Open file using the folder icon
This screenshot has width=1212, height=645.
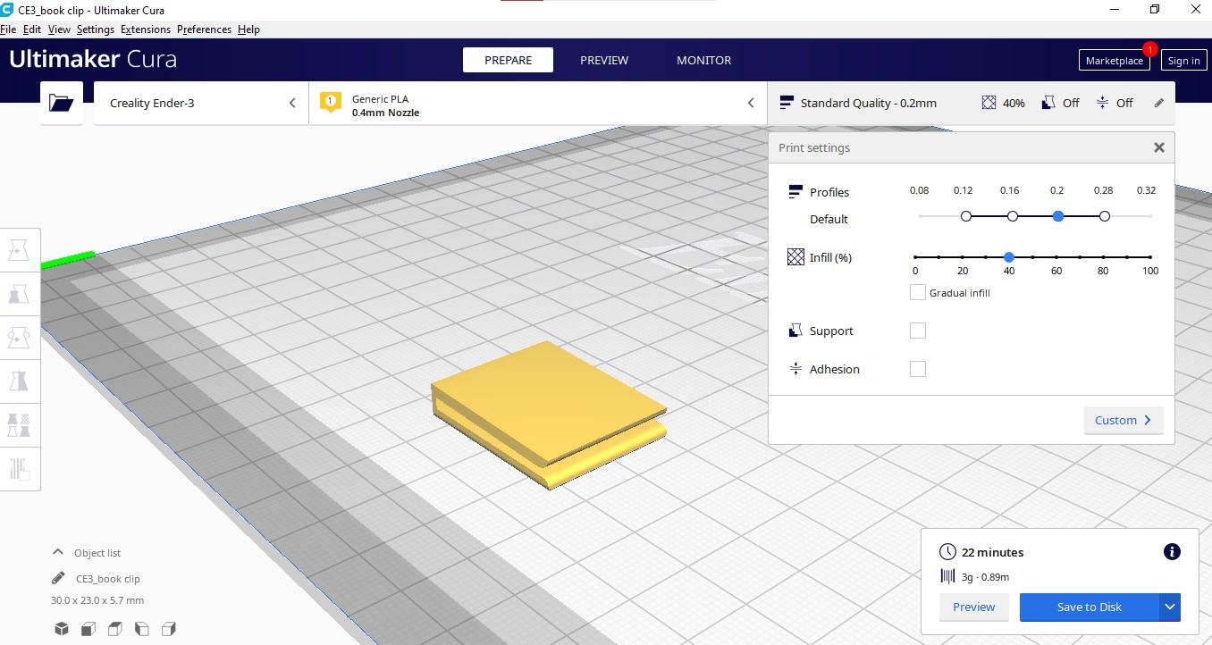click(x=62, y=103)
